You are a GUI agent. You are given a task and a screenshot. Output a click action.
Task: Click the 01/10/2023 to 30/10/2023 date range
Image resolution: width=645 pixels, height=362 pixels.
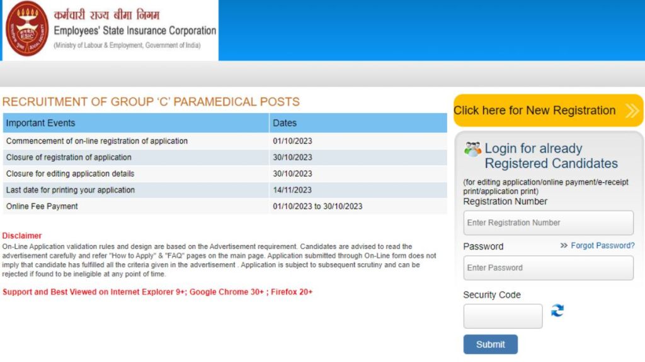[x=317, y=206]
